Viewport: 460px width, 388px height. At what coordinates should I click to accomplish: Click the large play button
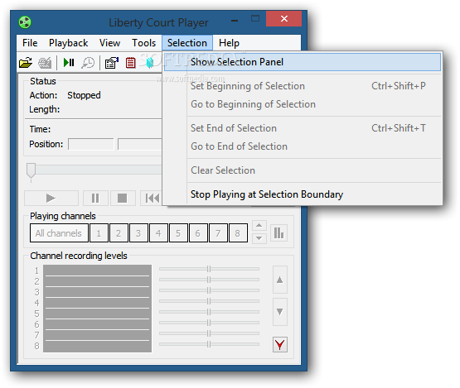[51, 199]
